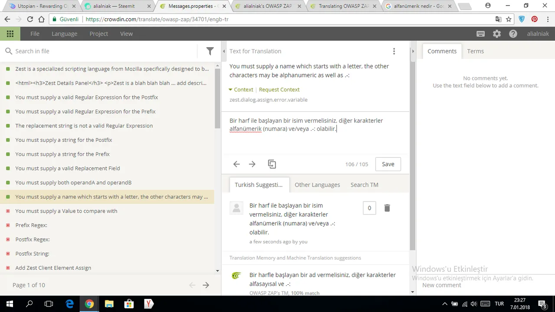The image size is (555, 312).
Task: Open the Chrome menu three dots
Action: tap(547, 19)
